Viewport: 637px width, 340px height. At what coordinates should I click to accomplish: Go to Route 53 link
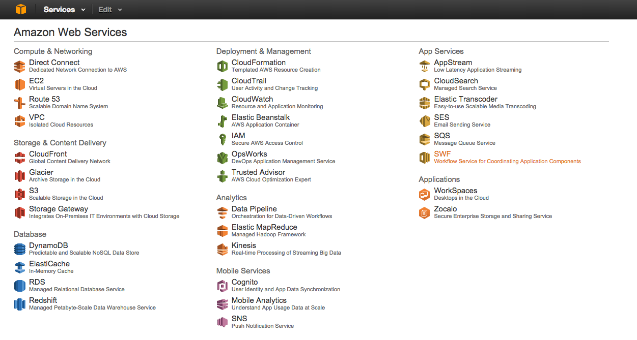(45, 99)
